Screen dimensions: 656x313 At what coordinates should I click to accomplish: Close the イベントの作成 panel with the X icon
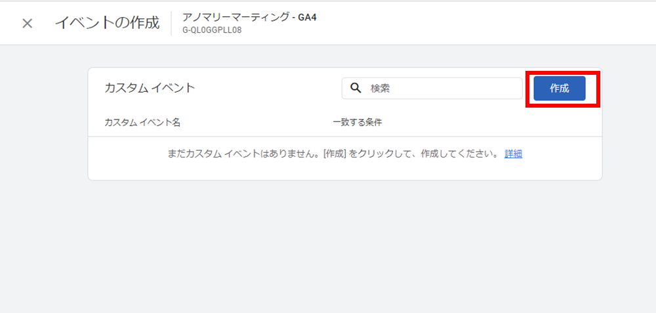tap(27, 24)
